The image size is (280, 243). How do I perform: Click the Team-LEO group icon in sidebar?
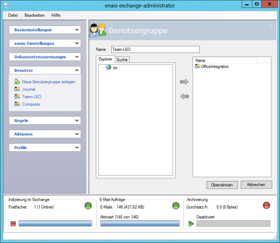click(17, 97)
